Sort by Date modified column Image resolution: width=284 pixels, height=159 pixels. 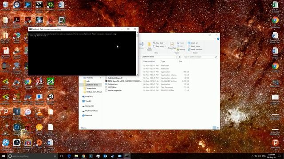point(149,61)
